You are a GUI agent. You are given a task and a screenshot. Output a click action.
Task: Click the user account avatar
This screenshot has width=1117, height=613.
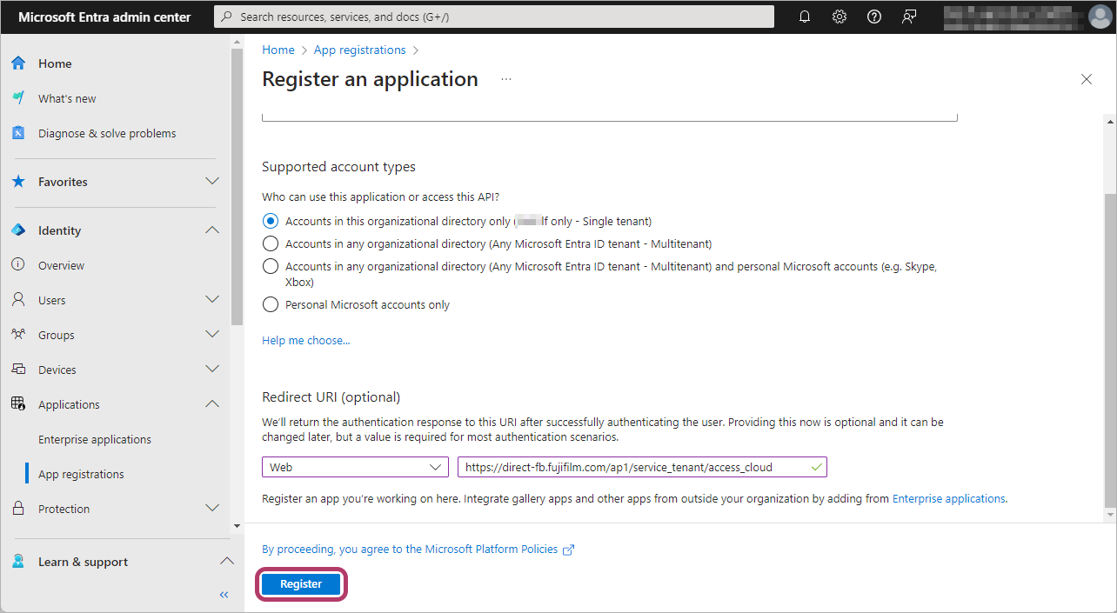[x=1100, y=17]
